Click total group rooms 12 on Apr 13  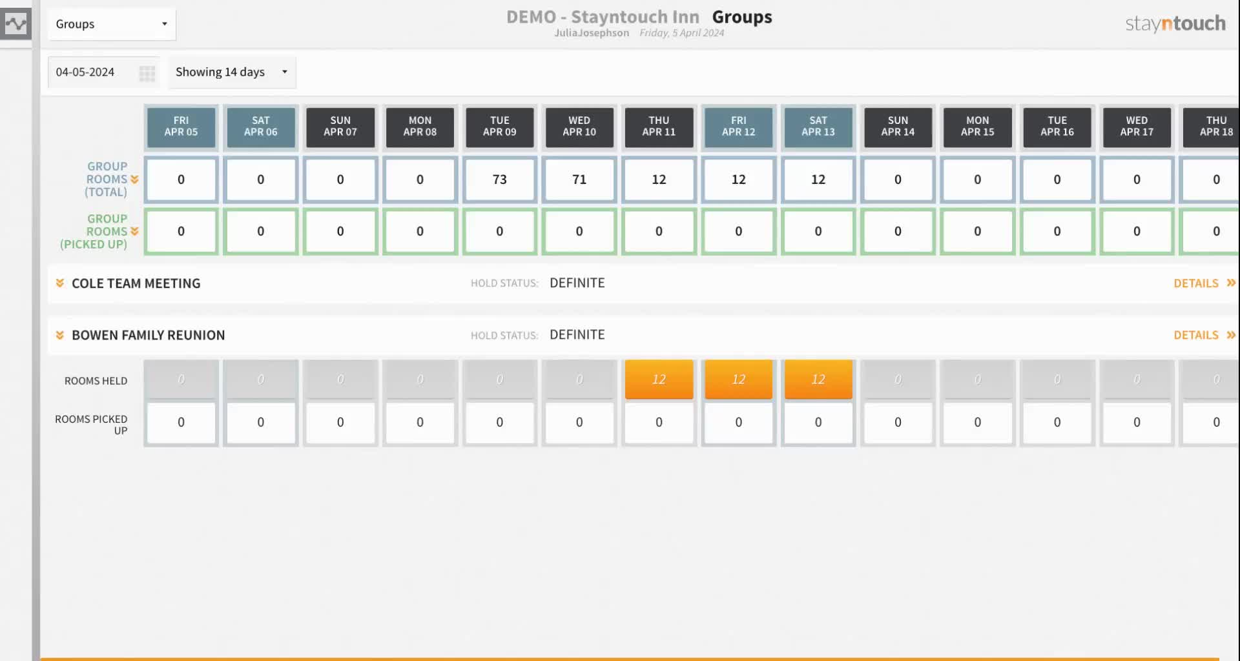click(818, 179)
